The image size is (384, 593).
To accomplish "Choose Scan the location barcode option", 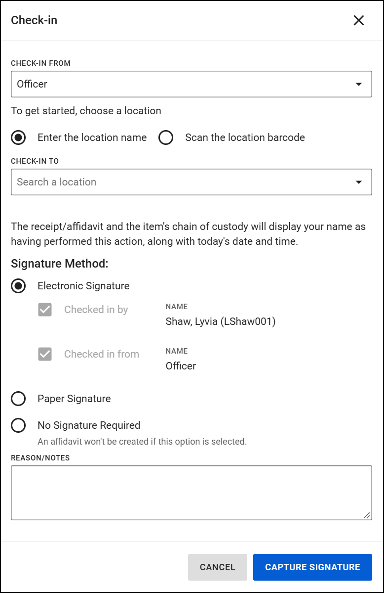I will [x=165, y=137].
